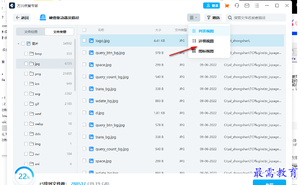Image resolution: width=301 pixels, height=185 pixels.
Task: Click the image icon beside logo.jpg
Action: click(91, 40)
